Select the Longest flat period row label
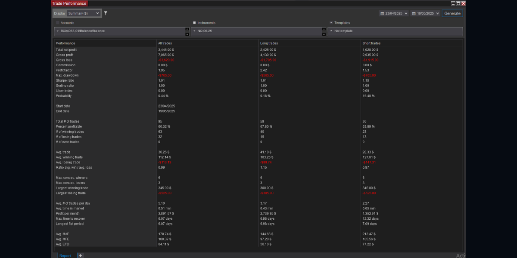 click(x=70, y=224)
